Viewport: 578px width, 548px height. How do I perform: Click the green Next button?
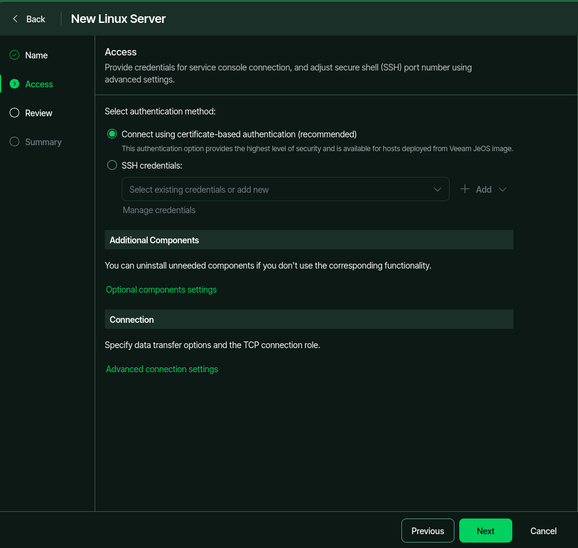click(x=485, y=531)
